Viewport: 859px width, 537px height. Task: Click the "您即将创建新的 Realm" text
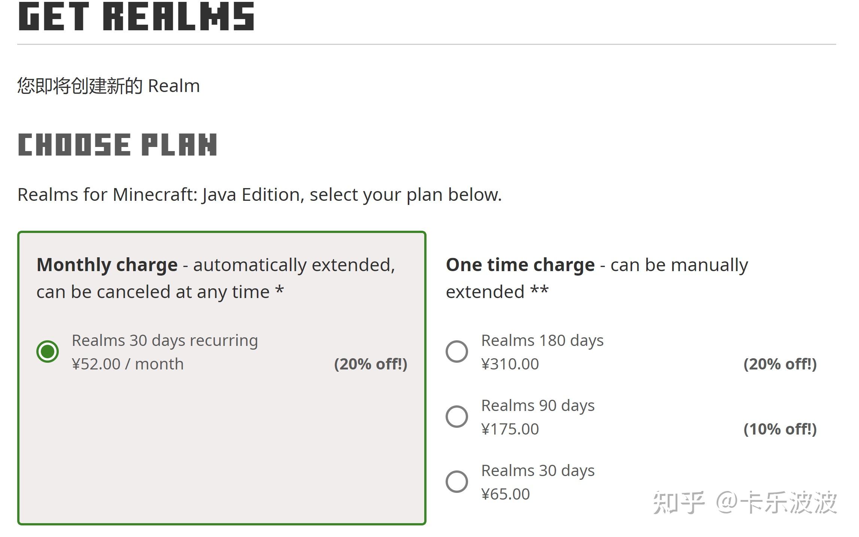click(x=109, y=86)
